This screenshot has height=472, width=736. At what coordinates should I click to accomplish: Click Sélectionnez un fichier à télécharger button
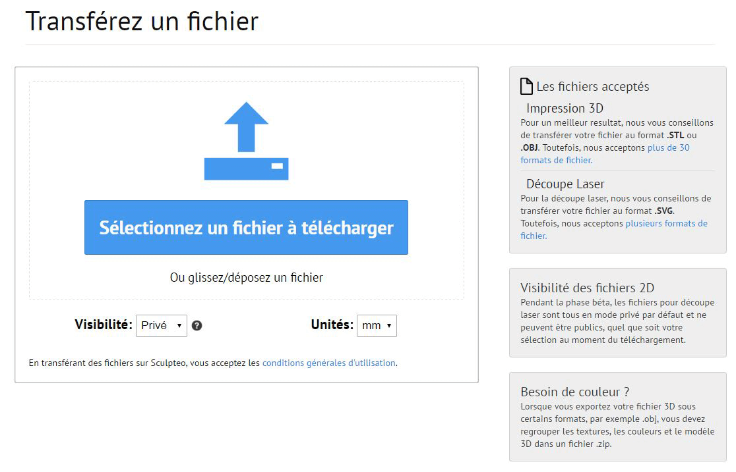(x=246, y=227)
